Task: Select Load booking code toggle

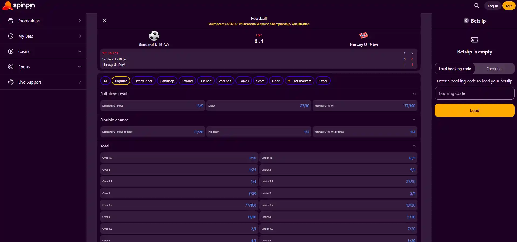Action: coord(455,69)
